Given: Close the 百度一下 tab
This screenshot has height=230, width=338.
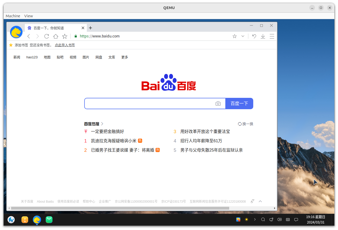Looking at the screenshot, I should point(83,28).
